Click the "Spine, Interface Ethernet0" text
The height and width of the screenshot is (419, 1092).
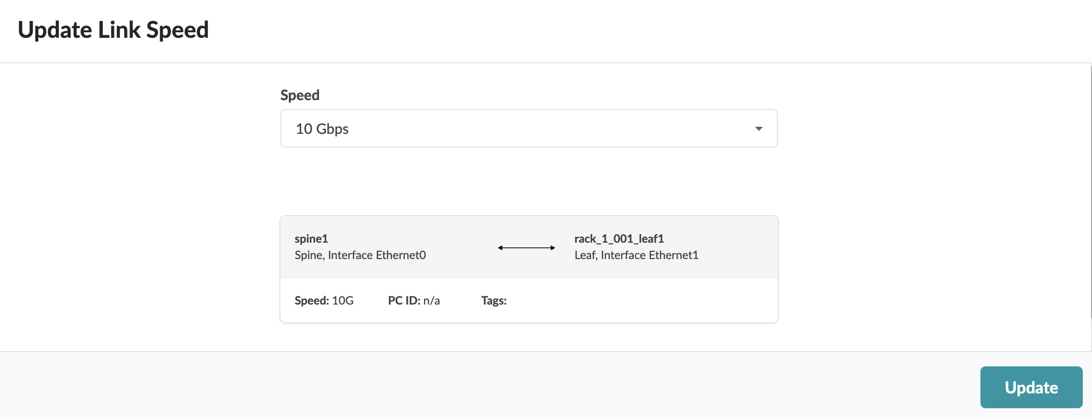pyautogui.click(x=360, y=255)
